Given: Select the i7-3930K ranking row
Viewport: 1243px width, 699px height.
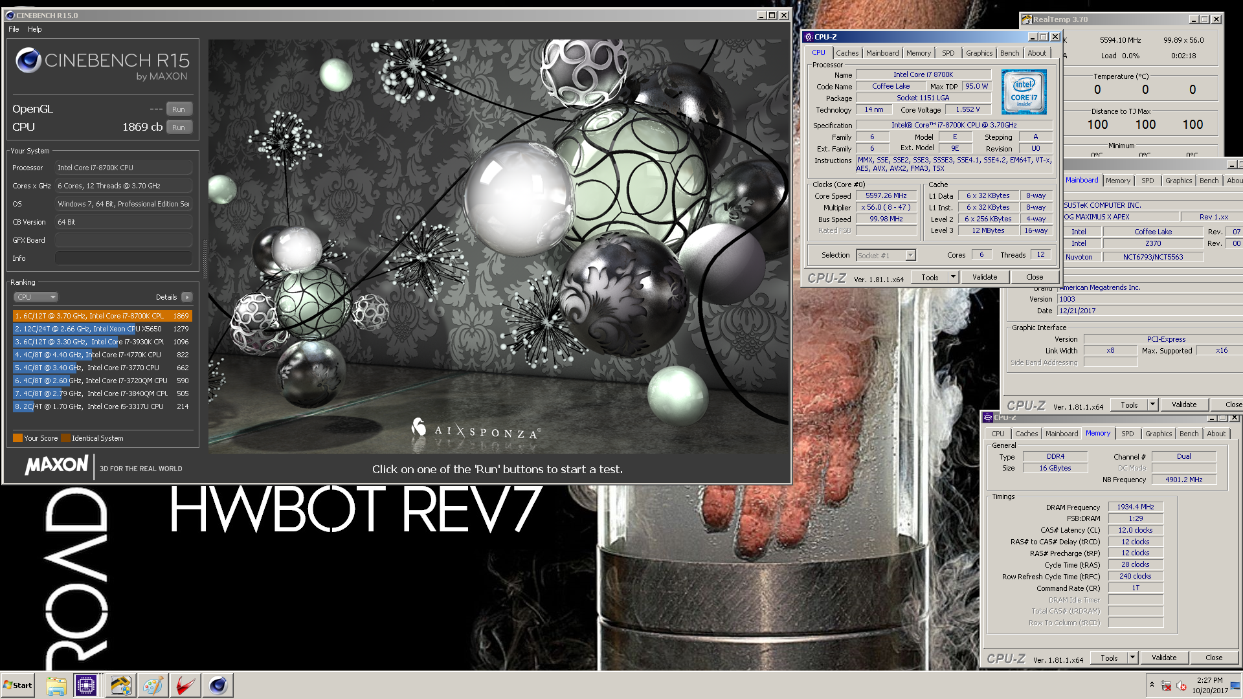Looking at the screenshot, I should tap(102, 342).
